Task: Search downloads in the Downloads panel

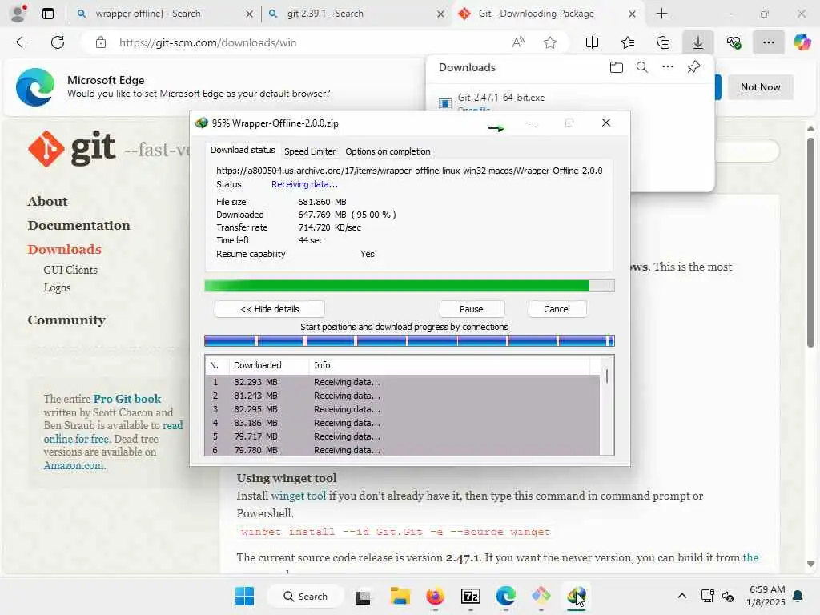Action: 641,67
